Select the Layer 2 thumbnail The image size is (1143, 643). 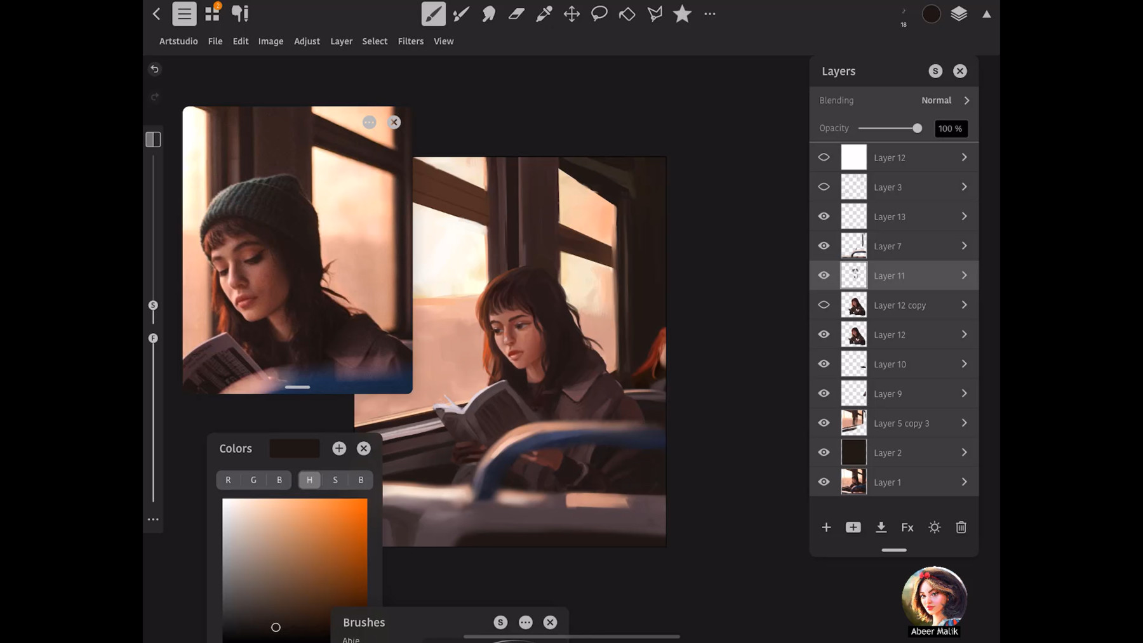(x=853, y=453)
